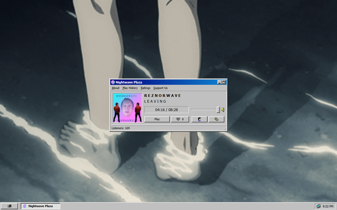Click the Nightwave Plaza taskbar button

[41, 206]
